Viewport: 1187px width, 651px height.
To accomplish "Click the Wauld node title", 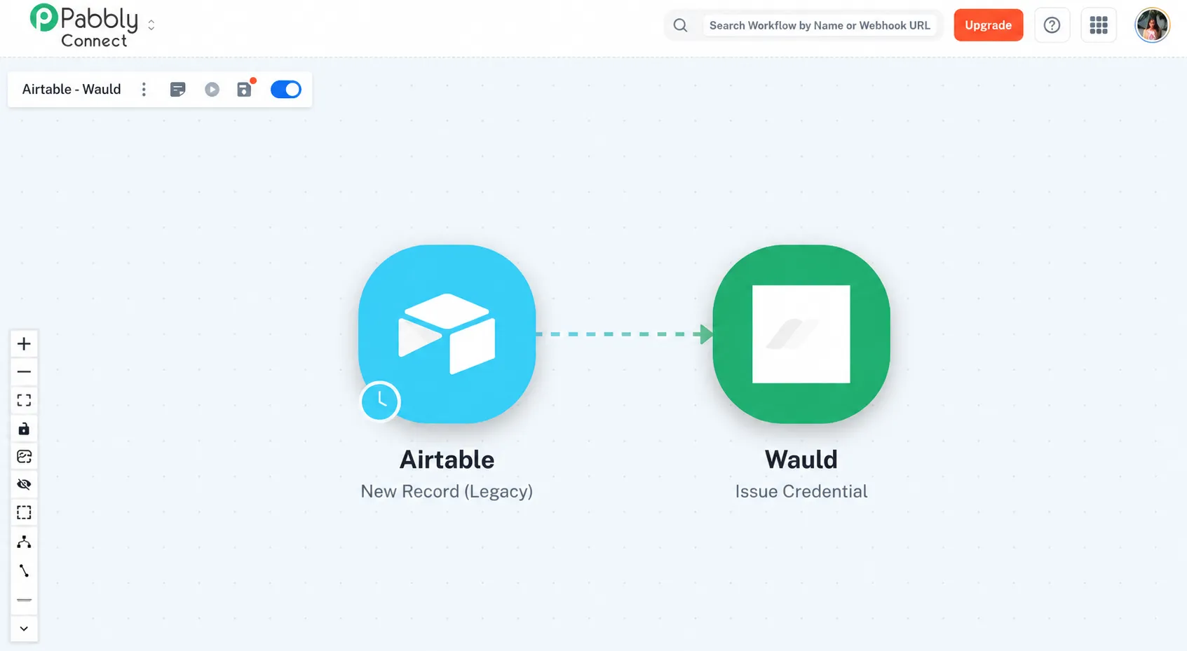I will click(x=801, y=460).
